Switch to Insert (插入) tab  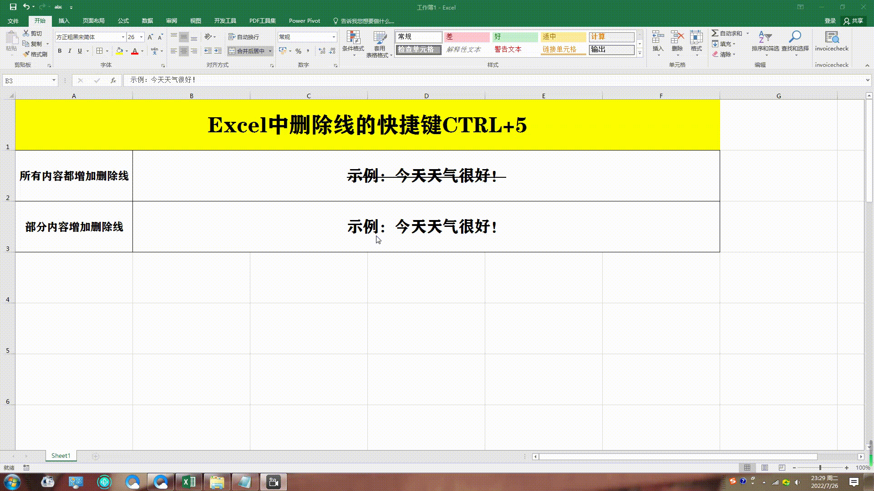click(64, 21)
